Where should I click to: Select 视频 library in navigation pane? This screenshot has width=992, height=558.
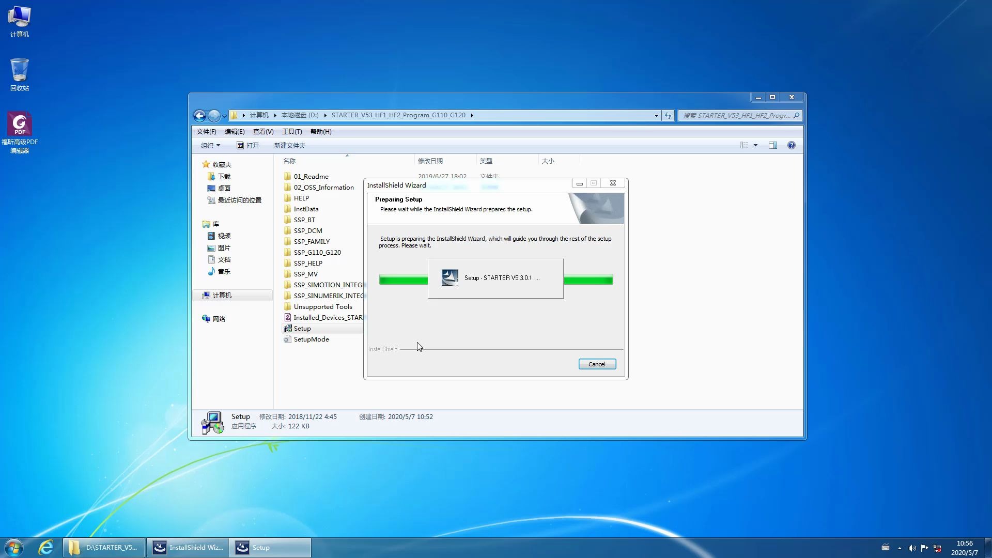coord(219,236)
